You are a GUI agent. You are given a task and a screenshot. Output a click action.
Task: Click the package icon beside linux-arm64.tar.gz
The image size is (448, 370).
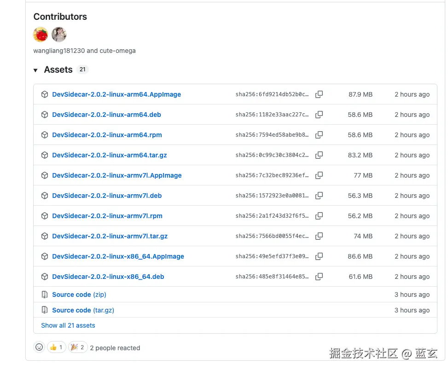[45, 155]
